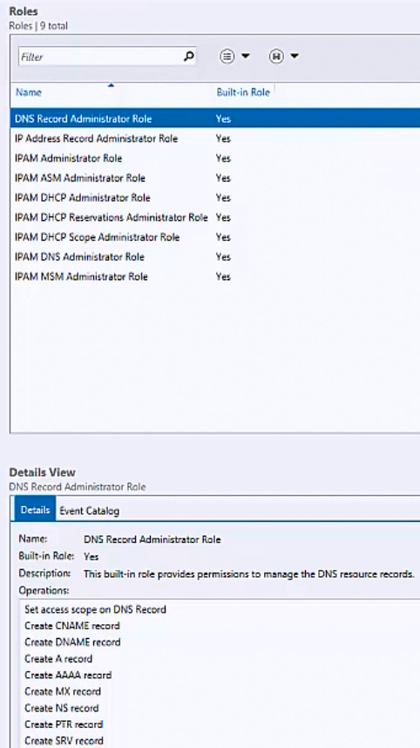This screenshot has height=748, width=420.
Task: Select the IPAM MSM Administrator Role row
Action: 214,277
